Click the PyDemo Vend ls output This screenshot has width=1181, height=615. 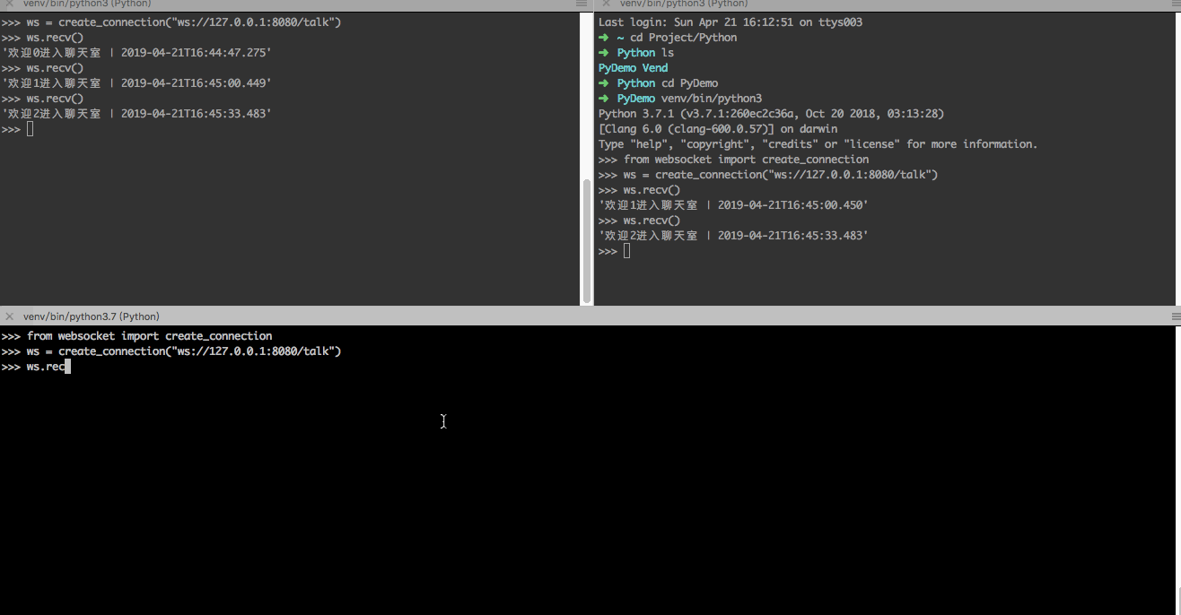633,68
